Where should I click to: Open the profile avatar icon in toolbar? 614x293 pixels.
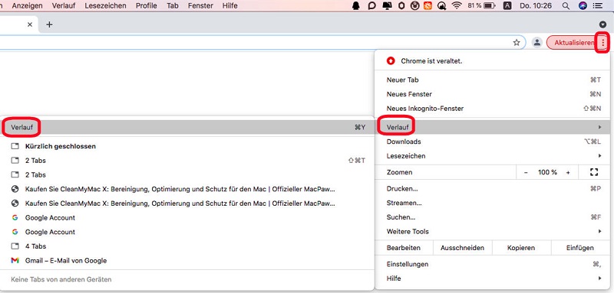[536, 43]
